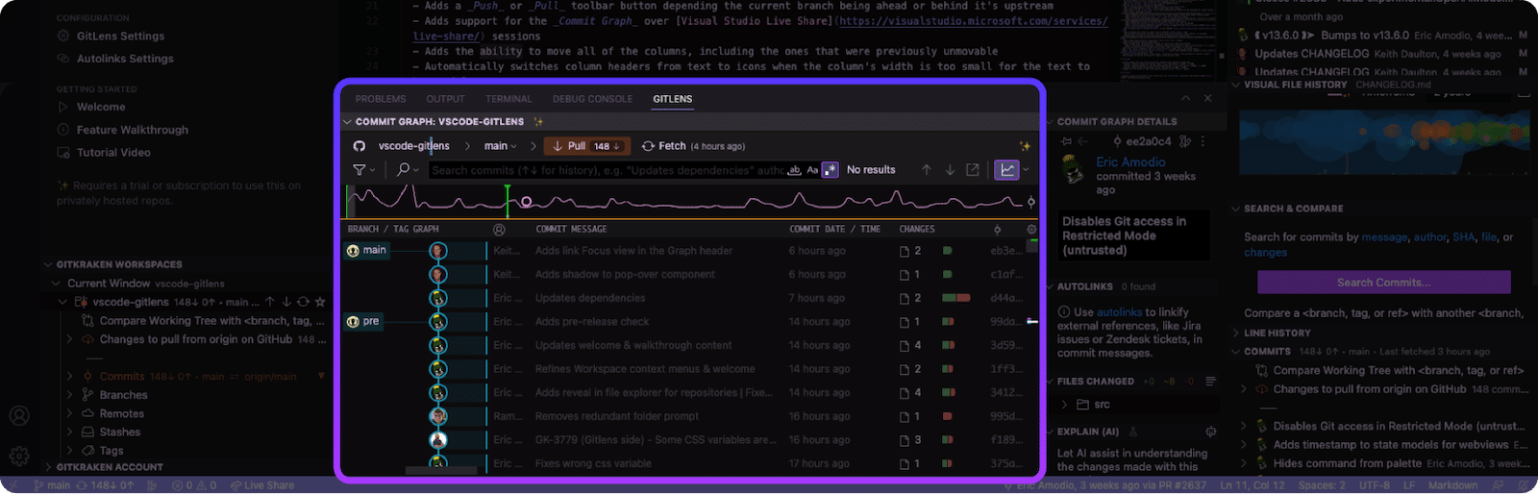The image size is (1538, 494).
Task: Focus the Search commits input field
Action: (x=608, y=170)
